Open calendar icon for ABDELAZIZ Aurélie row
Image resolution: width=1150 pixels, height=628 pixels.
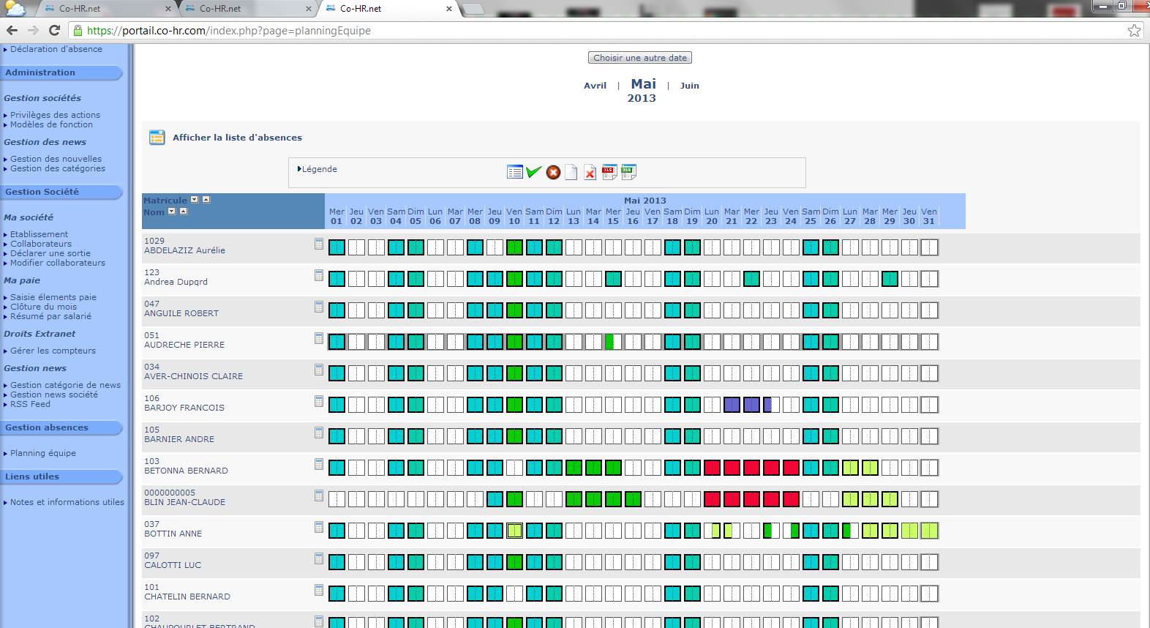319,244
